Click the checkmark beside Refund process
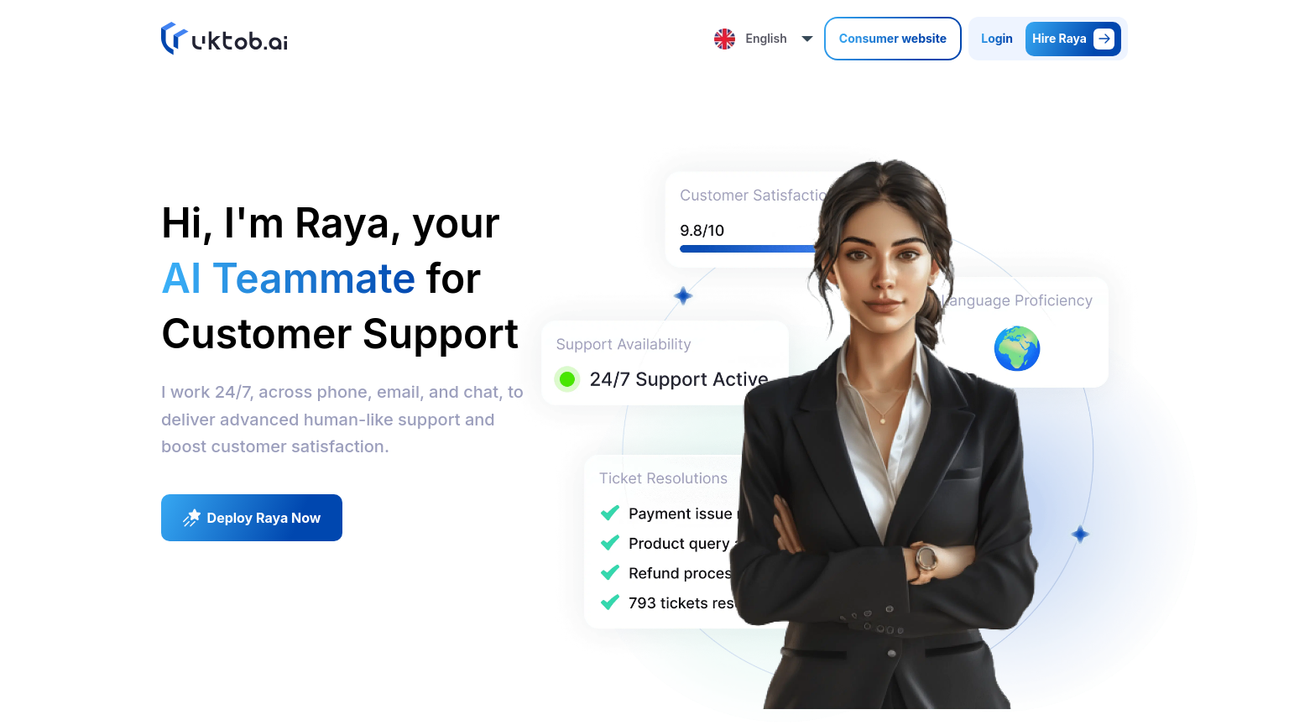 pyautogui.click(x=610, y=573)
